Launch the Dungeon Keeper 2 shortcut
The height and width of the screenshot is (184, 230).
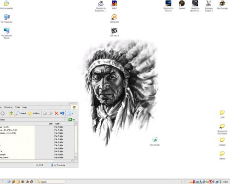[x=209, y=6]
